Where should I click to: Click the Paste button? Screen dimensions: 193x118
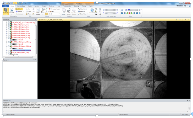pyautogui.click(x=29, y=14)
